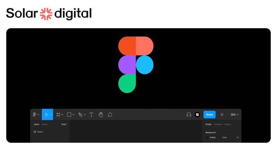Select the Rectangle shape tool
Viewport: 277px width, 149px height.
pyautogui.click(x=69, y=114)
